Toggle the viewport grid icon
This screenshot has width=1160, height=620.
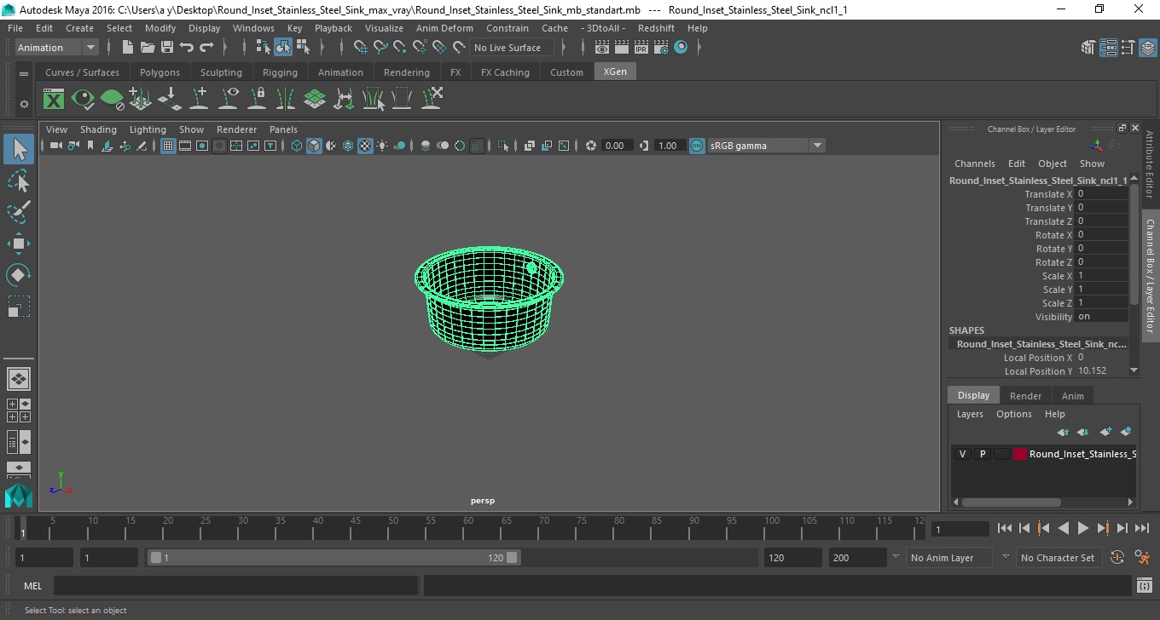[x=168, y=146]
